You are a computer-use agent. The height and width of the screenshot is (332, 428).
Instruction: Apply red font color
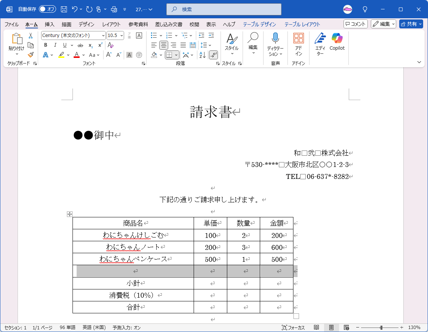(77, 55)
